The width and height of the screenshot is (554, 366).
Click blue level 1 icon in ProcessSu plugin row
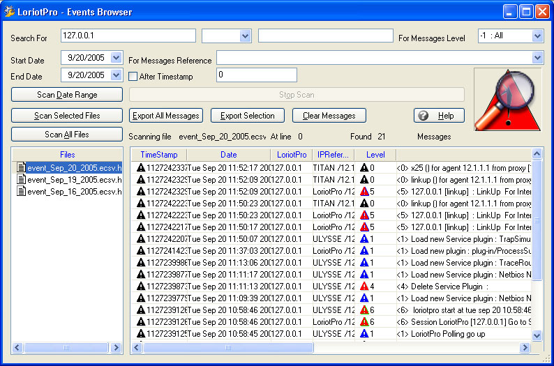click(x=364, y=250)
